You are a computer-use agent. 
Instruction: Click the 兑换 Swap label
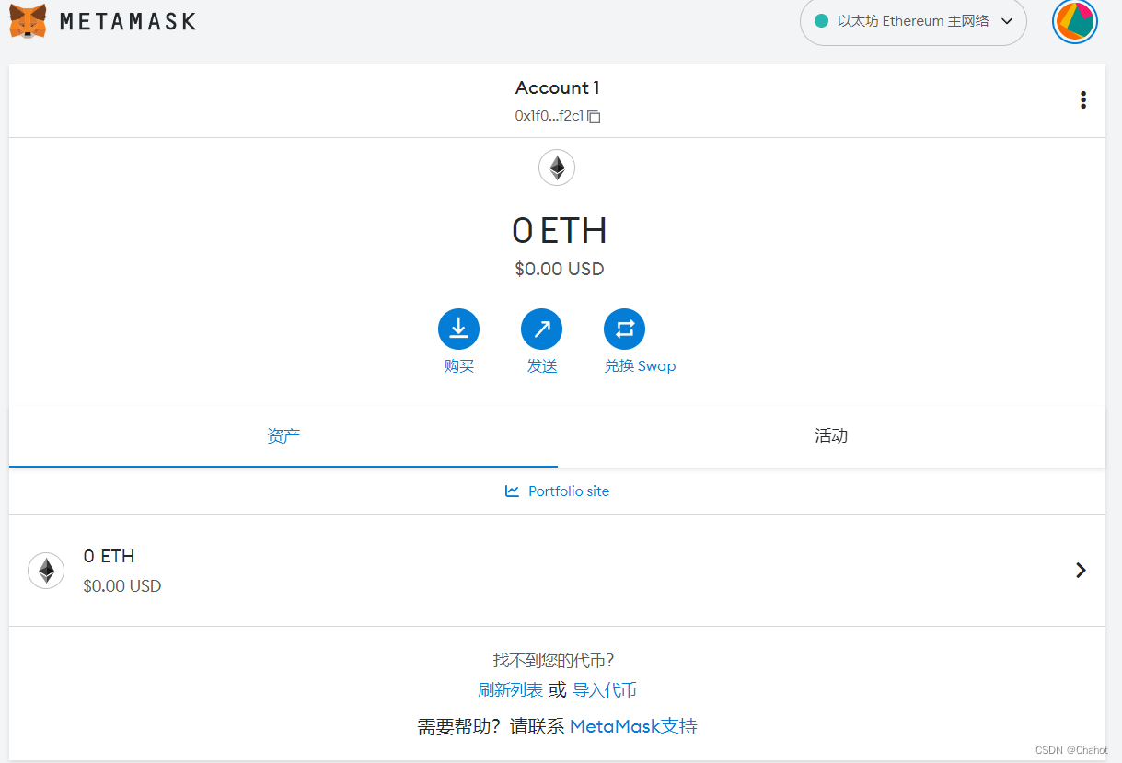(640, 366)
